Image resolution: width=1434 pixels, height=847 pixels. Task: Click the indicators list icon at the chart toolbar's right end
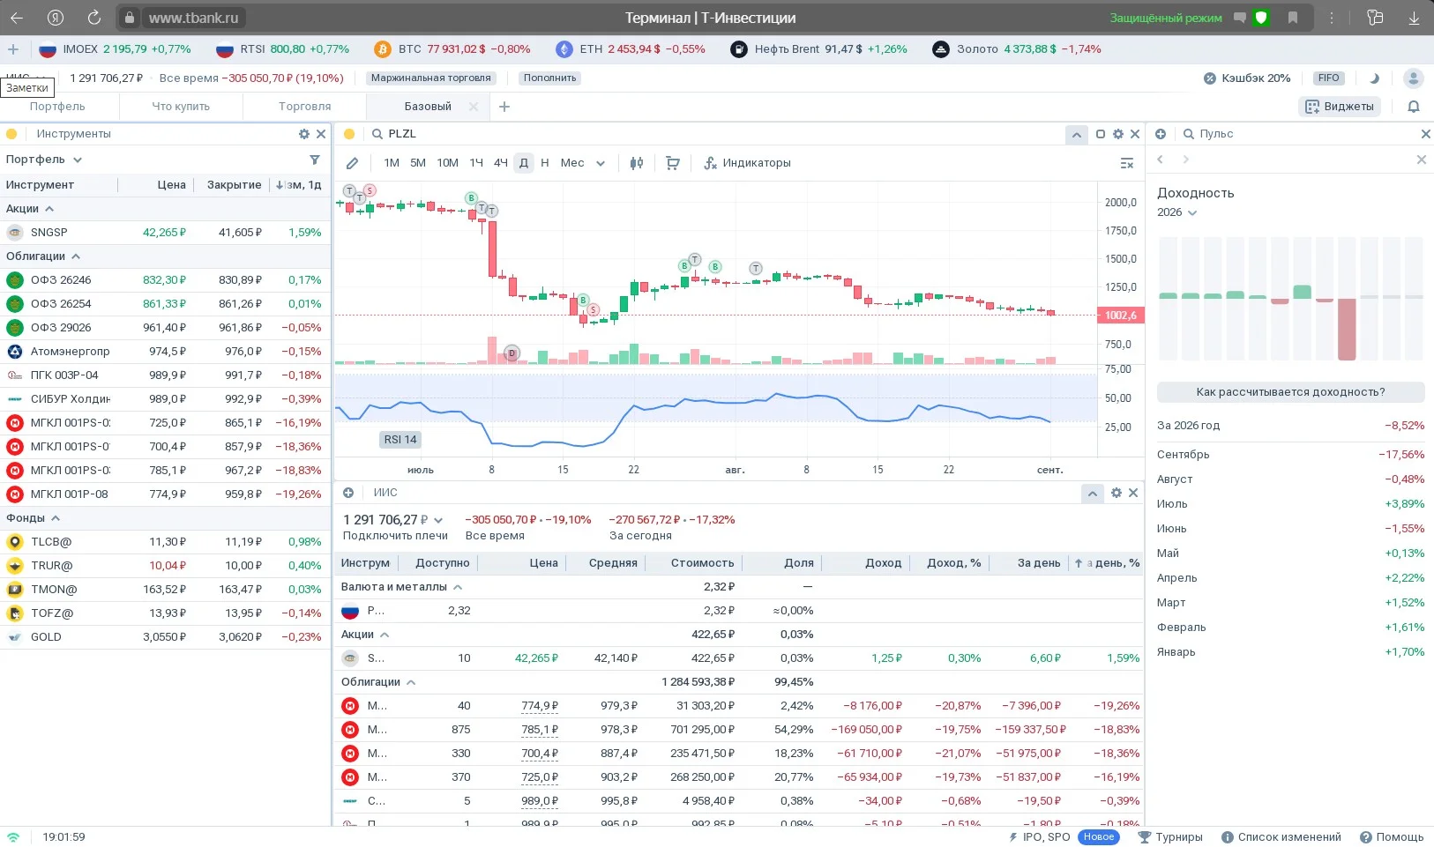coord(1127,163)
